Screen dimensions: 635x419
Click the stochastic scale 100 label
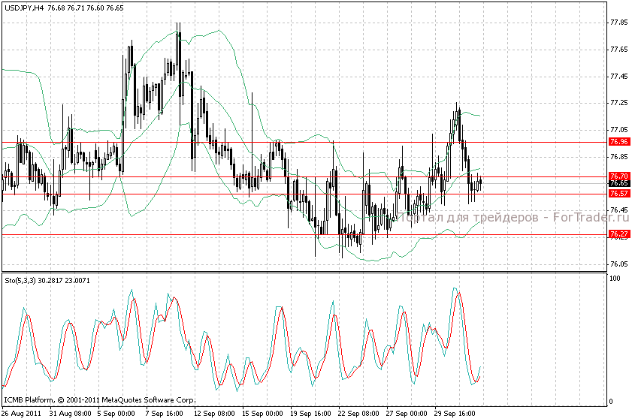coord(614,279)
